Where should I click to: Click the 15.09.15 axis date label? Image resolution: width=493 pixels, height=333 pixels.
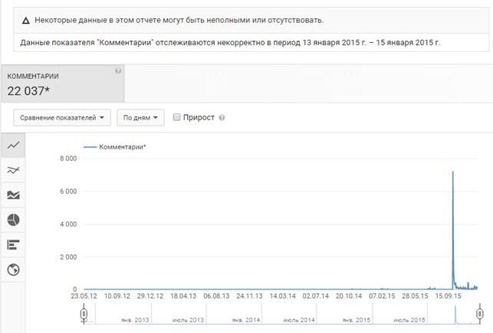(448, 296)
